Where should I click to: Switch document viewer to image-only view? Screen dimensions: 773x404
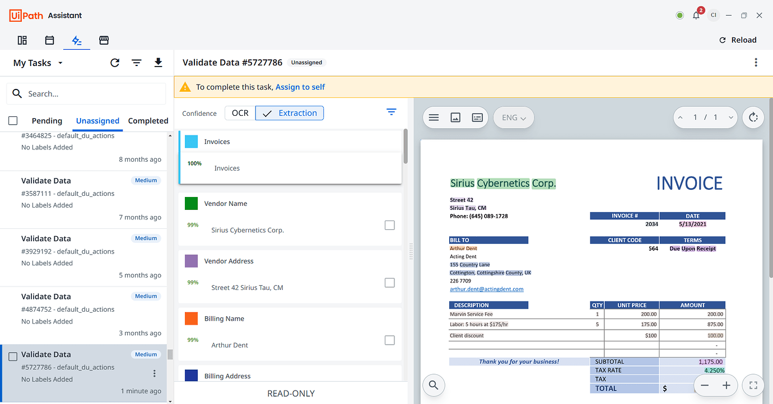point(455,118)
